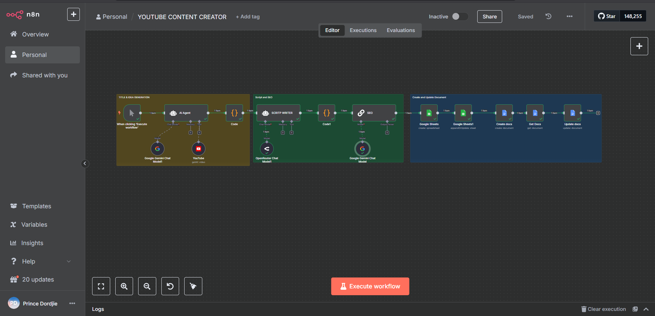This screenshot has height=316, width=655.
Task: Click the Execute workflow button
Action: [x=370, y=286]
